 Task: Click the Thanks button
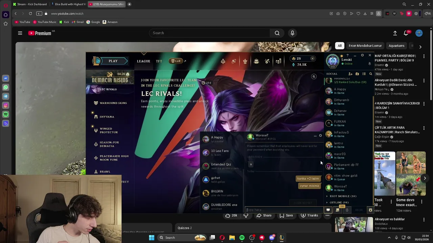(x=309, y=215)
